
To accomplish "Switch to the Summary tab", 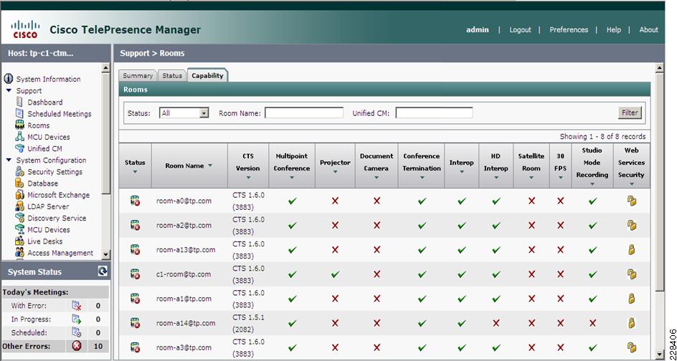I will point(138,75).
